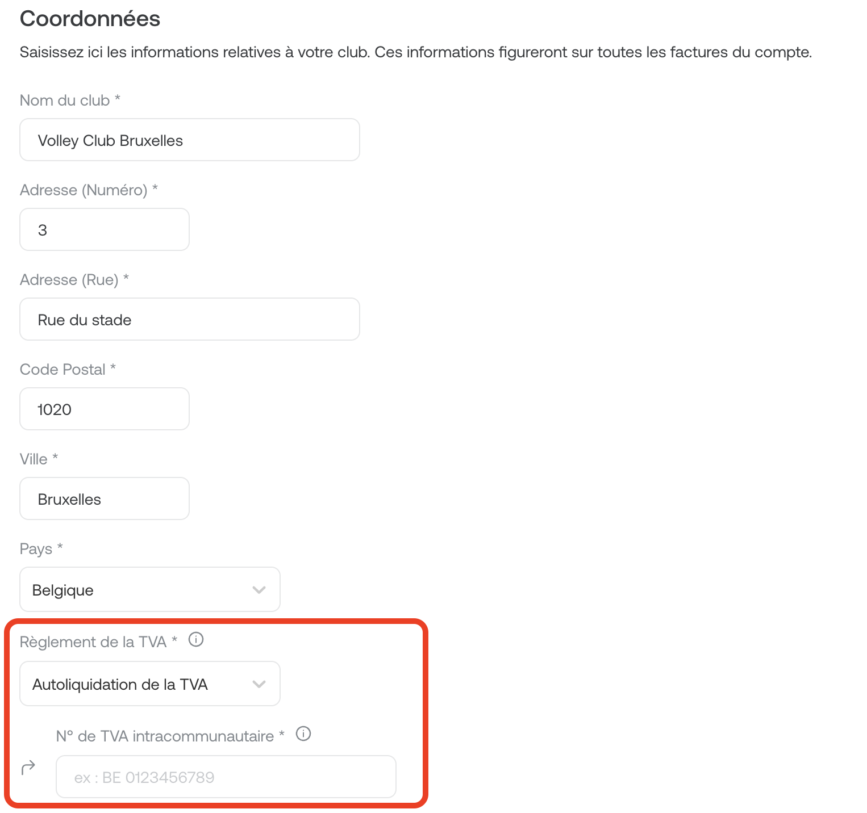Focus the Nom du club field
The image size is (867, 813).
tap(190, 140)
